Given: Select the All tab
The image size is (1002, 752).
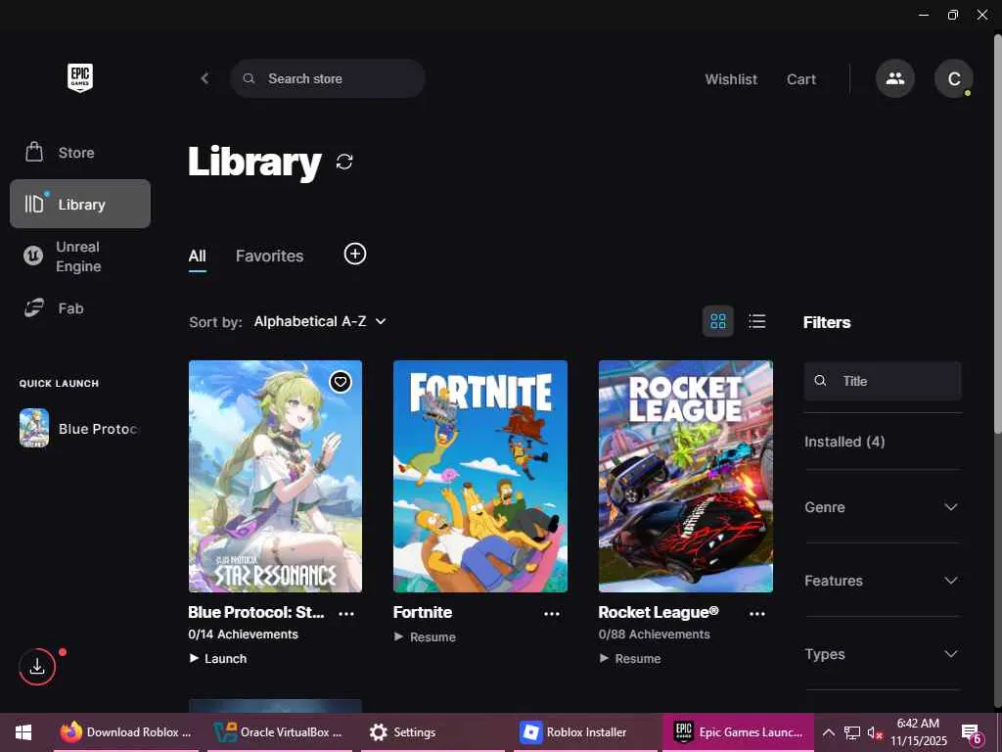Looking at the screenshot, I should pos(197,256).
